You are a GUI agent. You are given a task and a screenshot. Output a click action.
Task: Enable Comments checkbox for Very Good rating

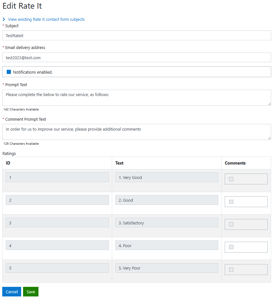(231, 179)
